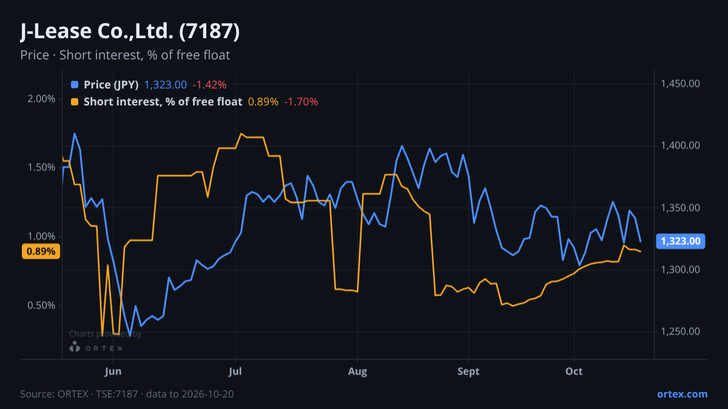Screen dimensions: 728x409
Task: Click the 1.50% left axis label
Action: pos(41,167)
